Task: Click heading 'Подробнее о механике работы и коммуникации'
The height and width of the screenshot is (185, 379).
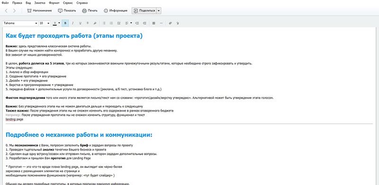Action: click(x=79, y=135)
